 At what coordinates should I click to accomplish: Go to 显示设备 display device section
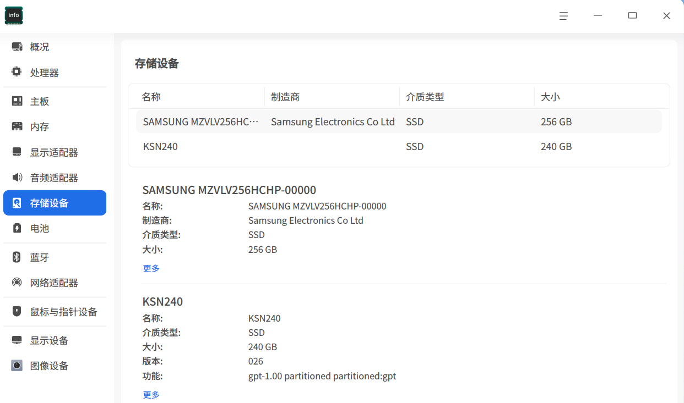[55, 340]
